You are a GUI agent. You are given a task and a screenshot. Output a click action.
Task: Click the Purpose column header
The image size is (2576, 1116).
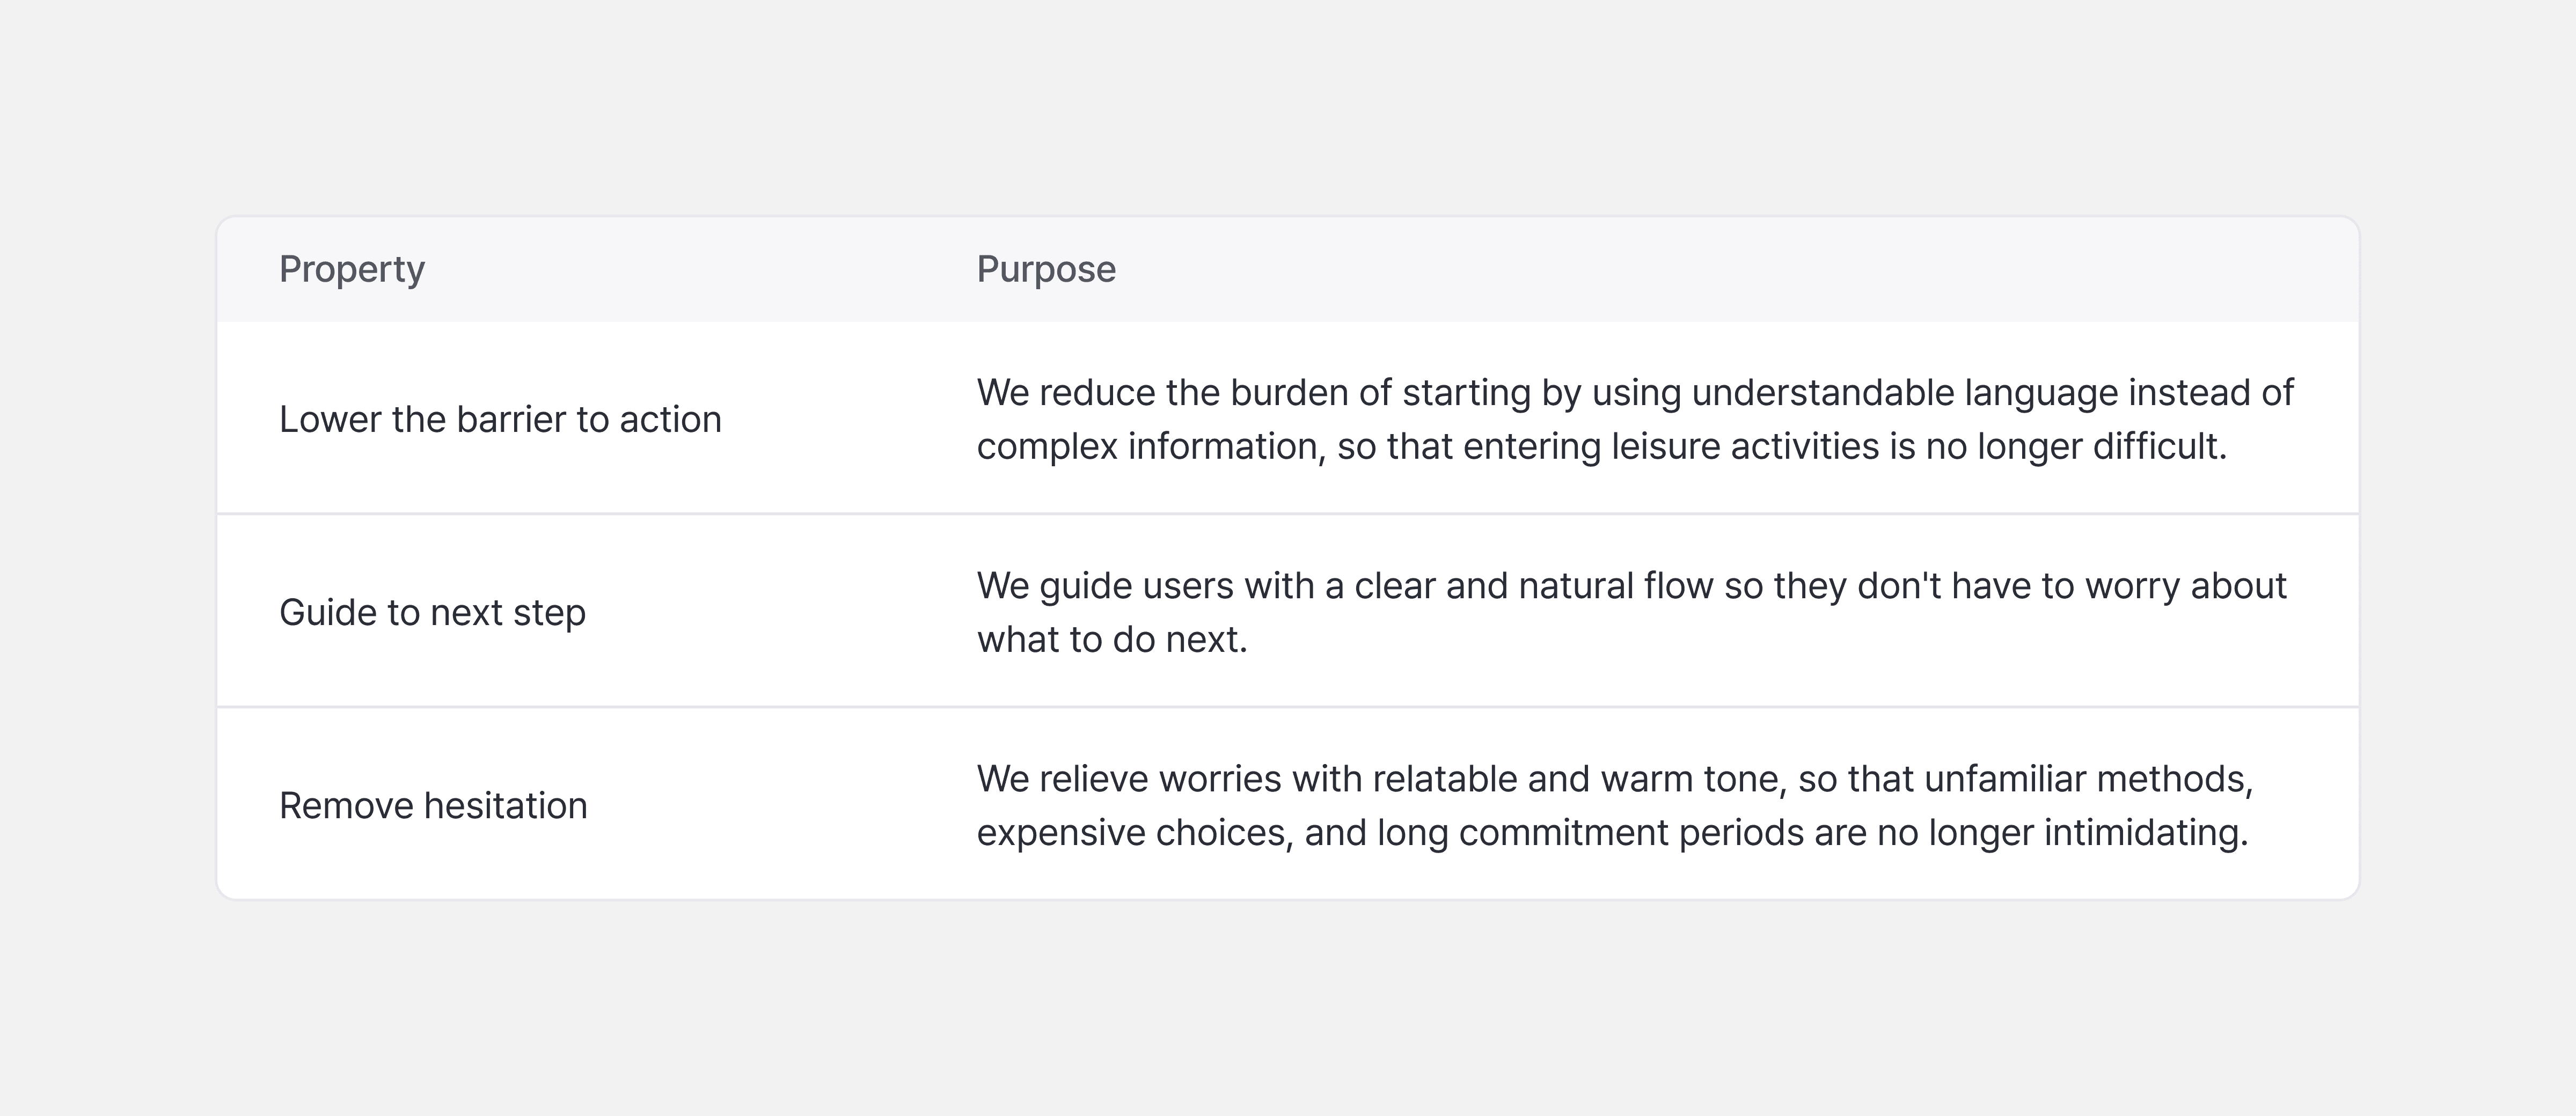(x=1046, y=269)
